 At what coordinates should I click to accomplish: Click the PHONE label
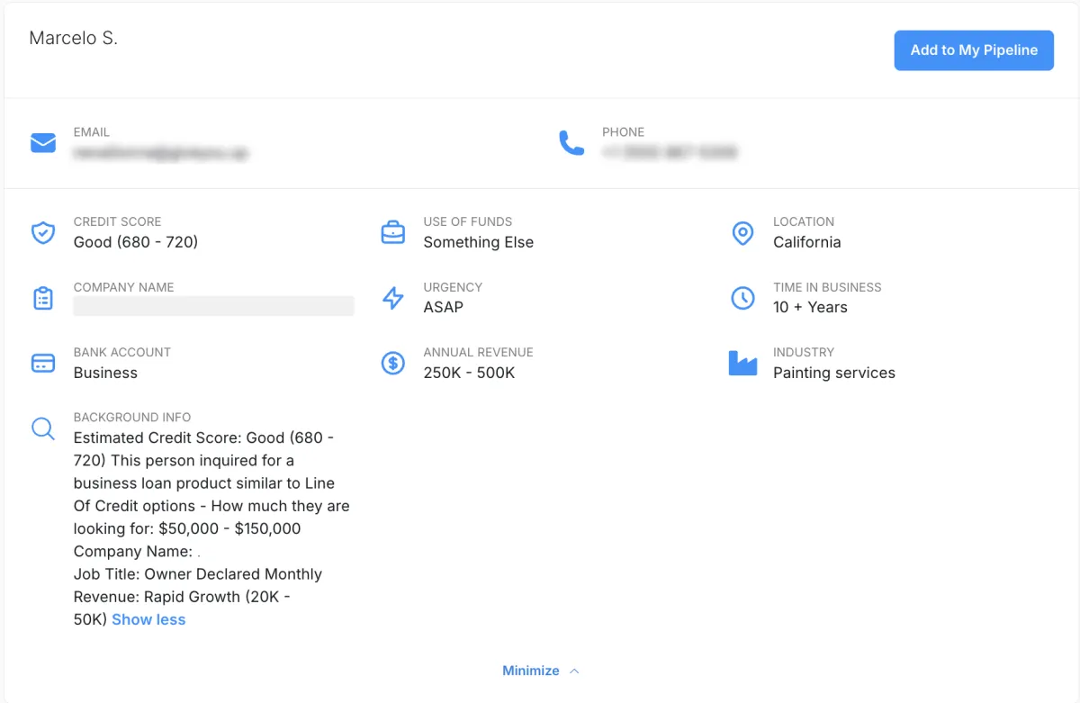point(624,132)
